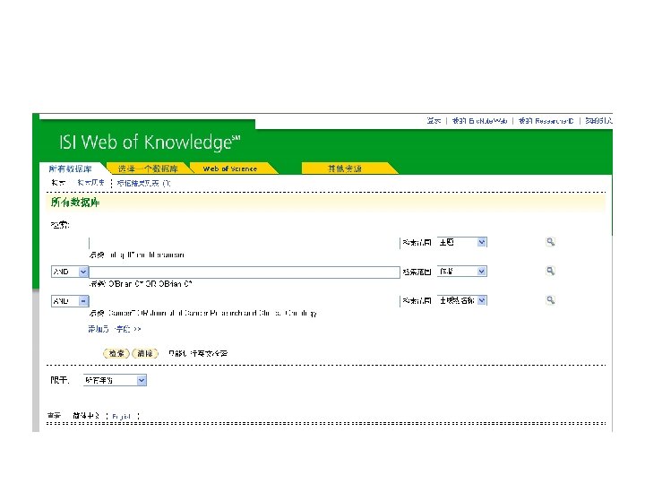
Task: Focus the publication name search input field
Action: click(x=245, y=301)
